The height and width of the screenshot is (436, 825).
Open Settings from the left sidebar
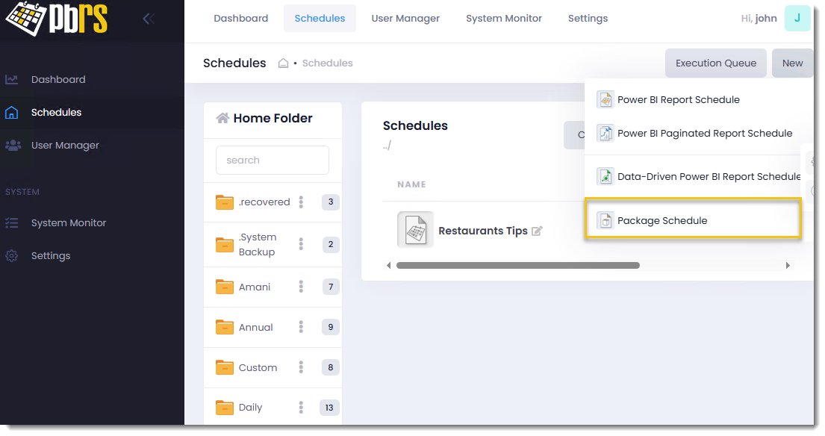click(x=50, y=255)
